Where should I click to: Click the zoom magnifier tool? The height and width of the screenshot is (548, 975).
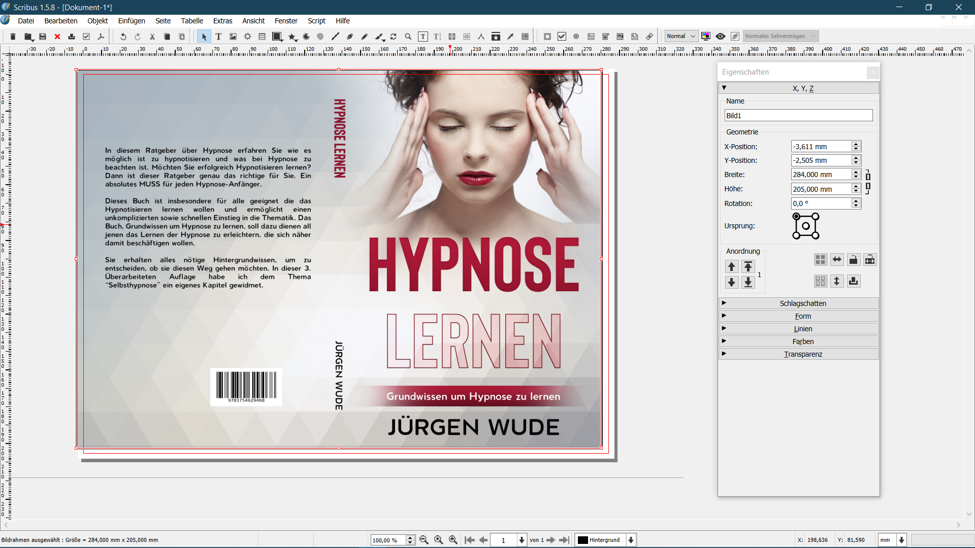pos(408,37)
